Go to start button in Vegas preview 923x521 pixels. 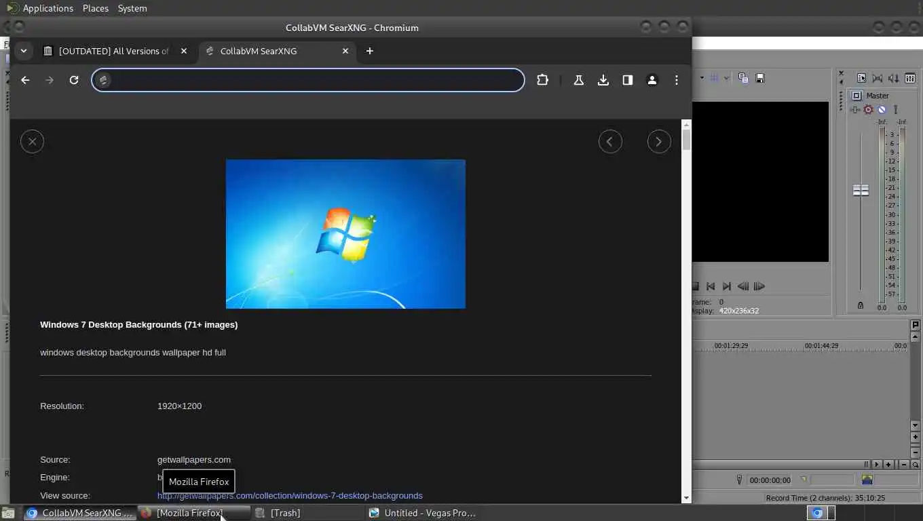[711, 286]
